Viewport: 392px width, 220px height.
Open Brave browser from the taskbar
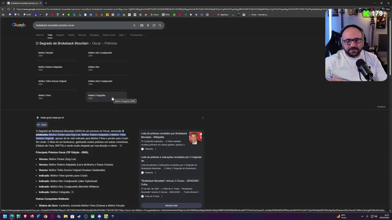(x=25, y=216)
